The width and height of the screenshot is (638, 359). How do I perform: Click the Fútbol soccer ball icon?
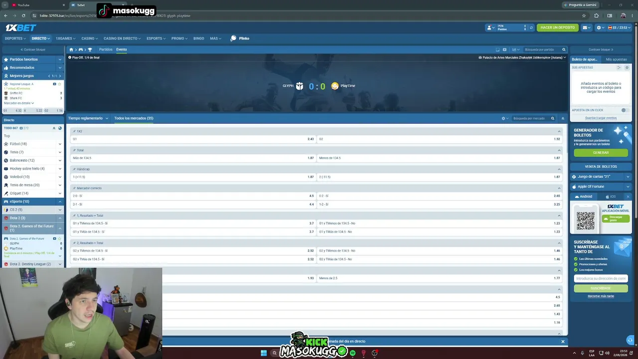(x=6, y=144)
